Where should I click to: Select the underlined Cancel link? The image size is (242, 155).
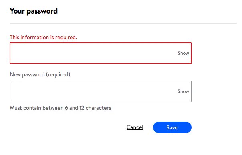135,127
